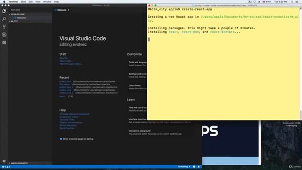Click errors and warnings count in status bar
Viewport: 302px width, 170px height.
[x=6, y=167]
